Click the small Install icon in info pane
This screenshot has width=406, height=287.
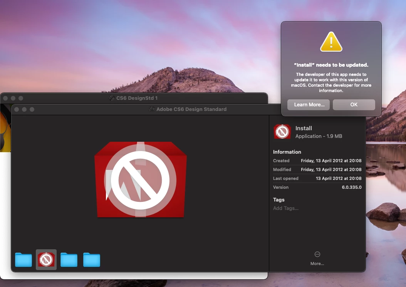pos(282,132)
